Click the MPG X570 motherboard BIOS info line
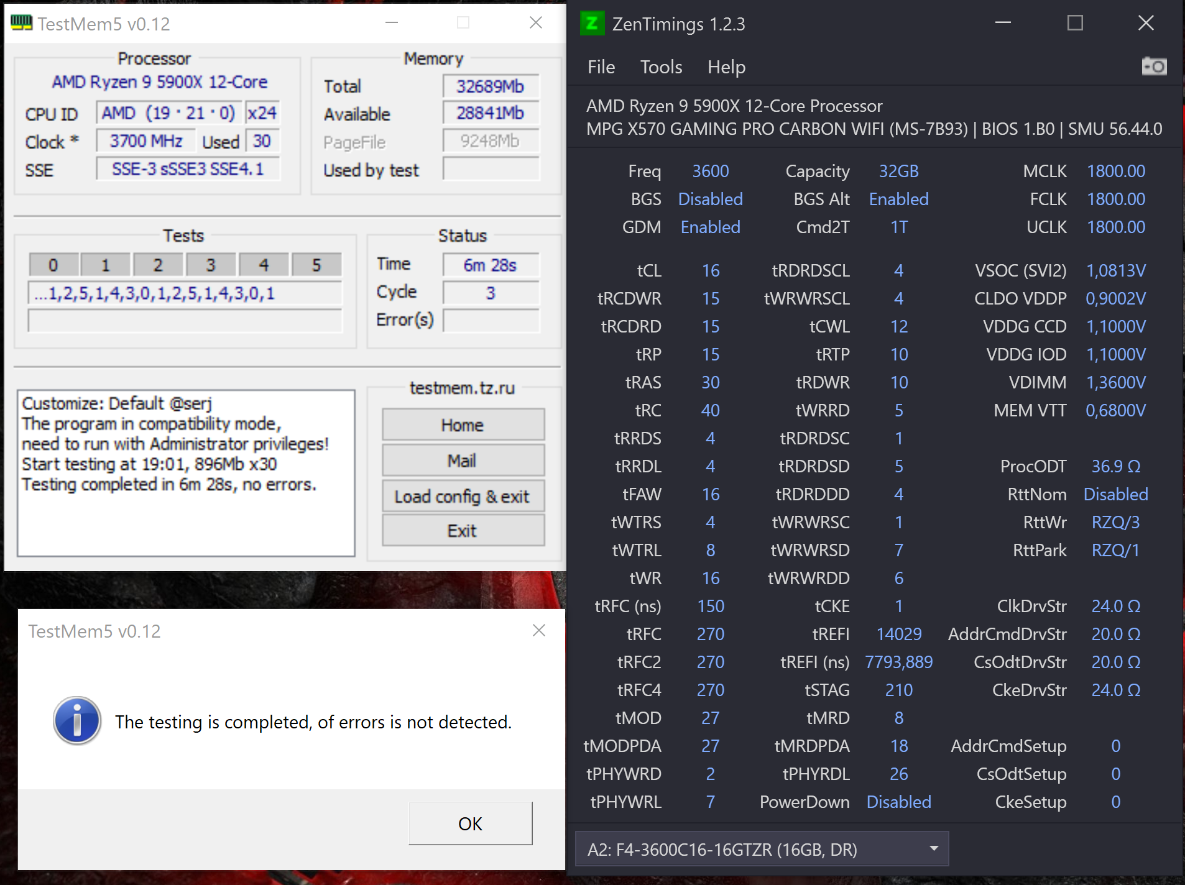Viewport: 1185px width, 885px height. click(874, 129)
